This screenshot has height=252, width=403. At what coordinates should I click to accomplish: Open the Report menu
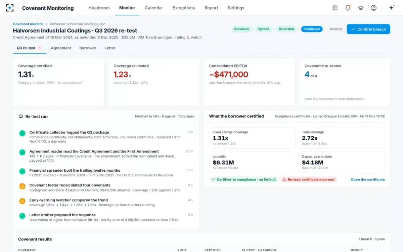pyautogui.click(x=211, y=8)
